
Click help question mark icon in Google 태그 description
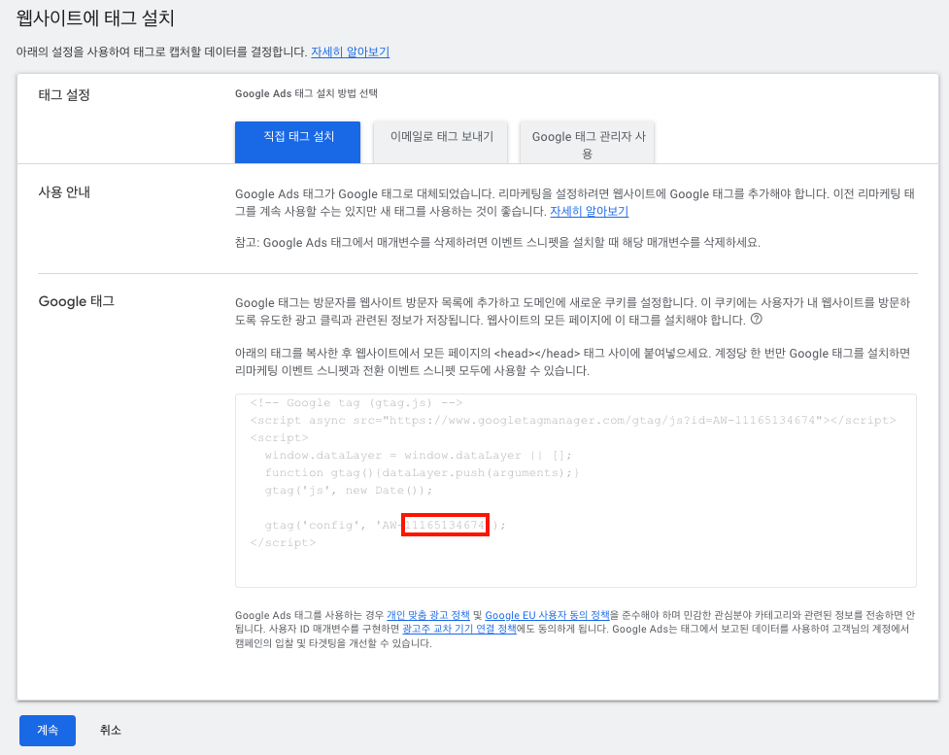click(x=756, y=319)
